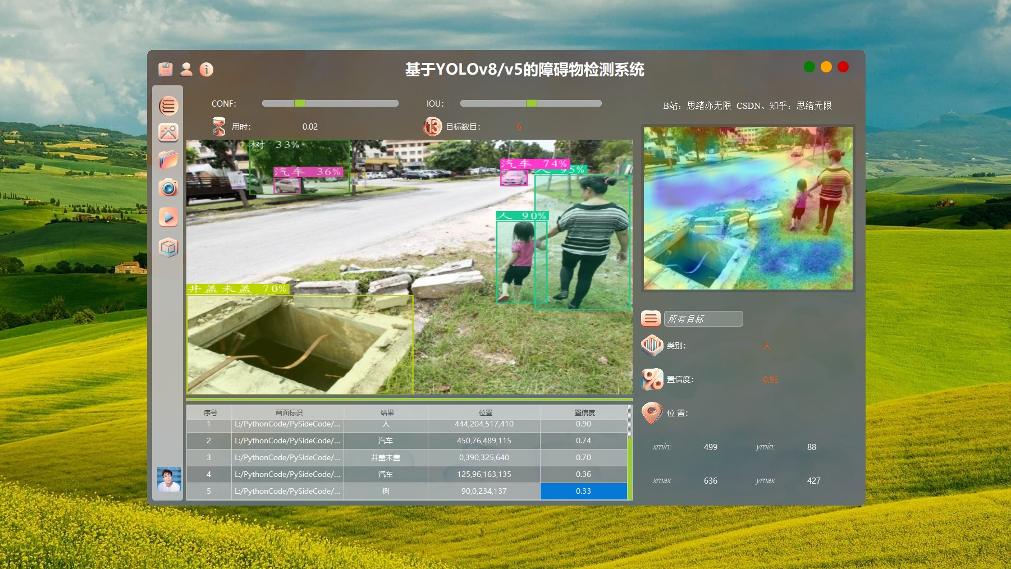The image size is (1011, 569).
Task: Click position cell 125,96,163,135
Action: pos(484,474)
